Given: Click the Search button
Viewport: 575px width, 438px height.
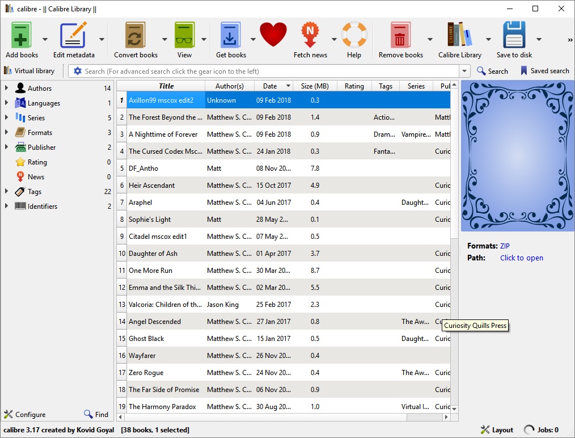Looking at the screenshot, I should click(492, 71).
